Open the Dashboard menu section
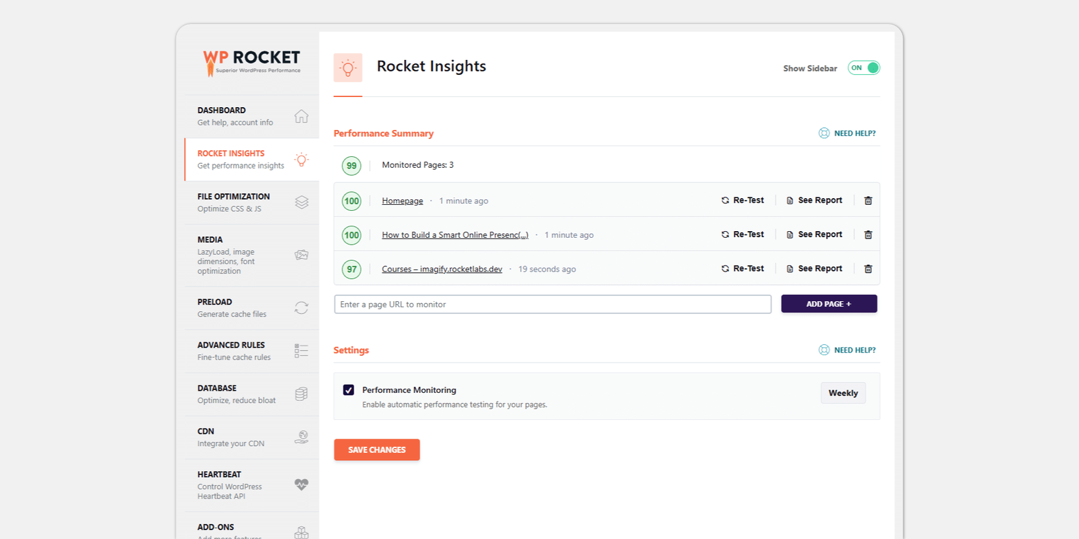1079x539 pixels. 252,117
